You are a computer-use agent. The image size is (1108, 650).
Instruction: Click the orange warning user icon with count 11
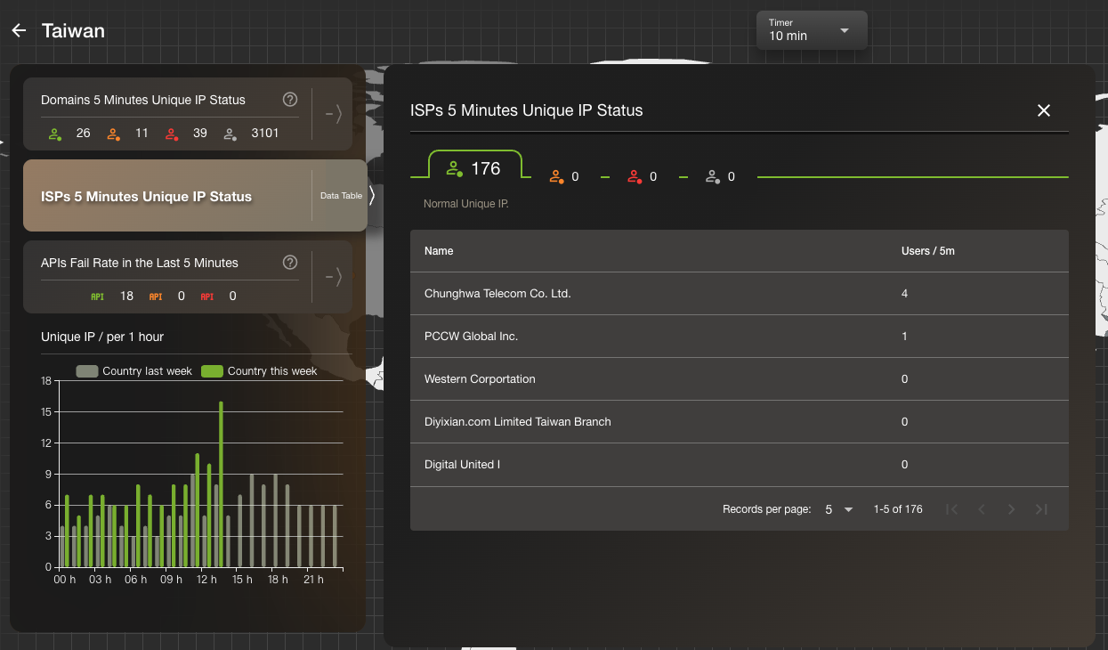(x=113, y=134)
